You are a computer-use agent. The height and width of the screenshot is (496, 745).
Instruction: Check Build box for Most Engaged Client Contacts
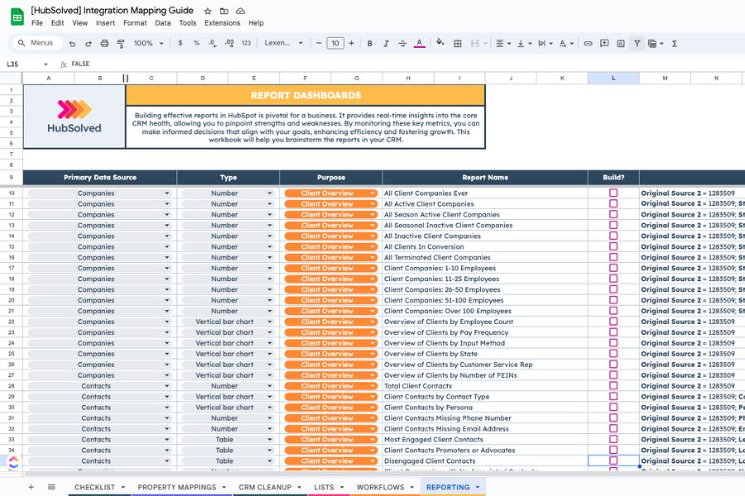pos(613,440)
